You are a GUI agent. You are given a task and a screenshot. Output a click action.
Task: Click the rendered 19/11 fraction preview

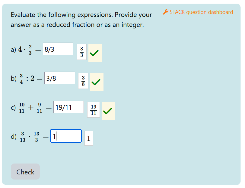(94, 110)
